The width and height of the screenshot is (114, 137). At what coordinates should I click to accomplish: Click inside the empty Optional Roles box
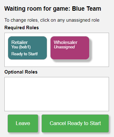coord(57,94)
